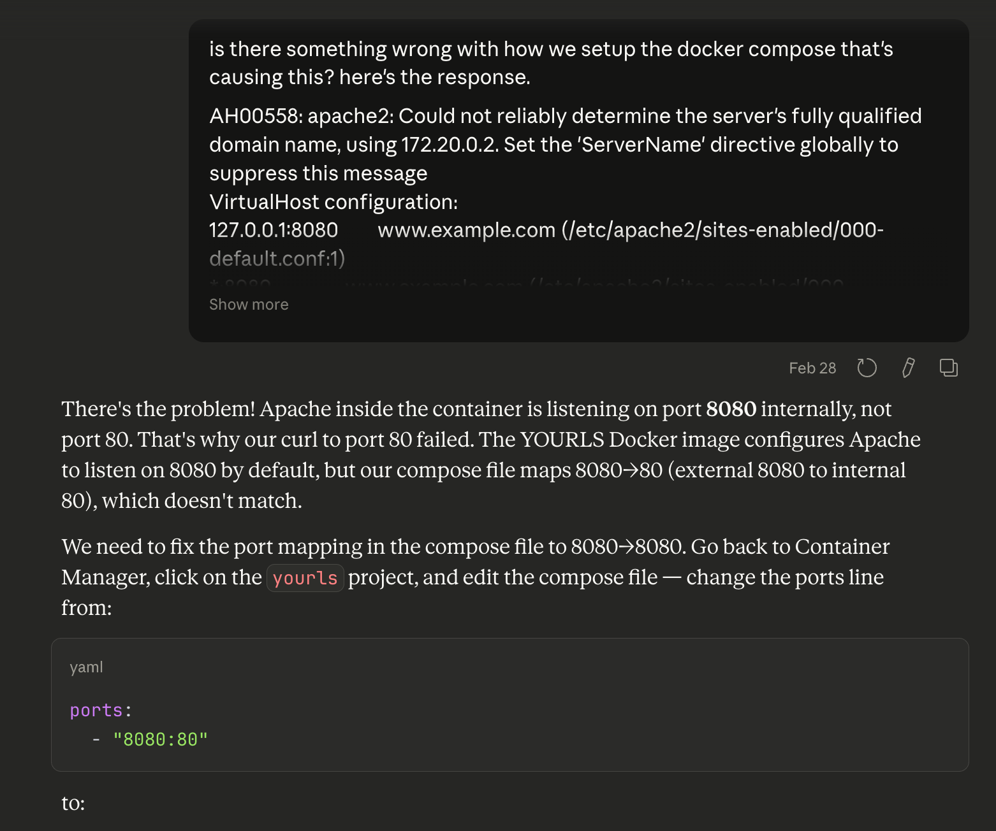Click the "8080:80" string in code block
Screen dimensions: 996x831
(x=160, y=739)
